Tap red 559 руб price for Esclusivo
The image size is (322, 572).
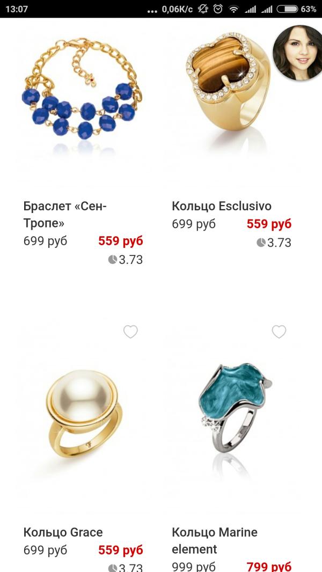click(x=269, y=224)
